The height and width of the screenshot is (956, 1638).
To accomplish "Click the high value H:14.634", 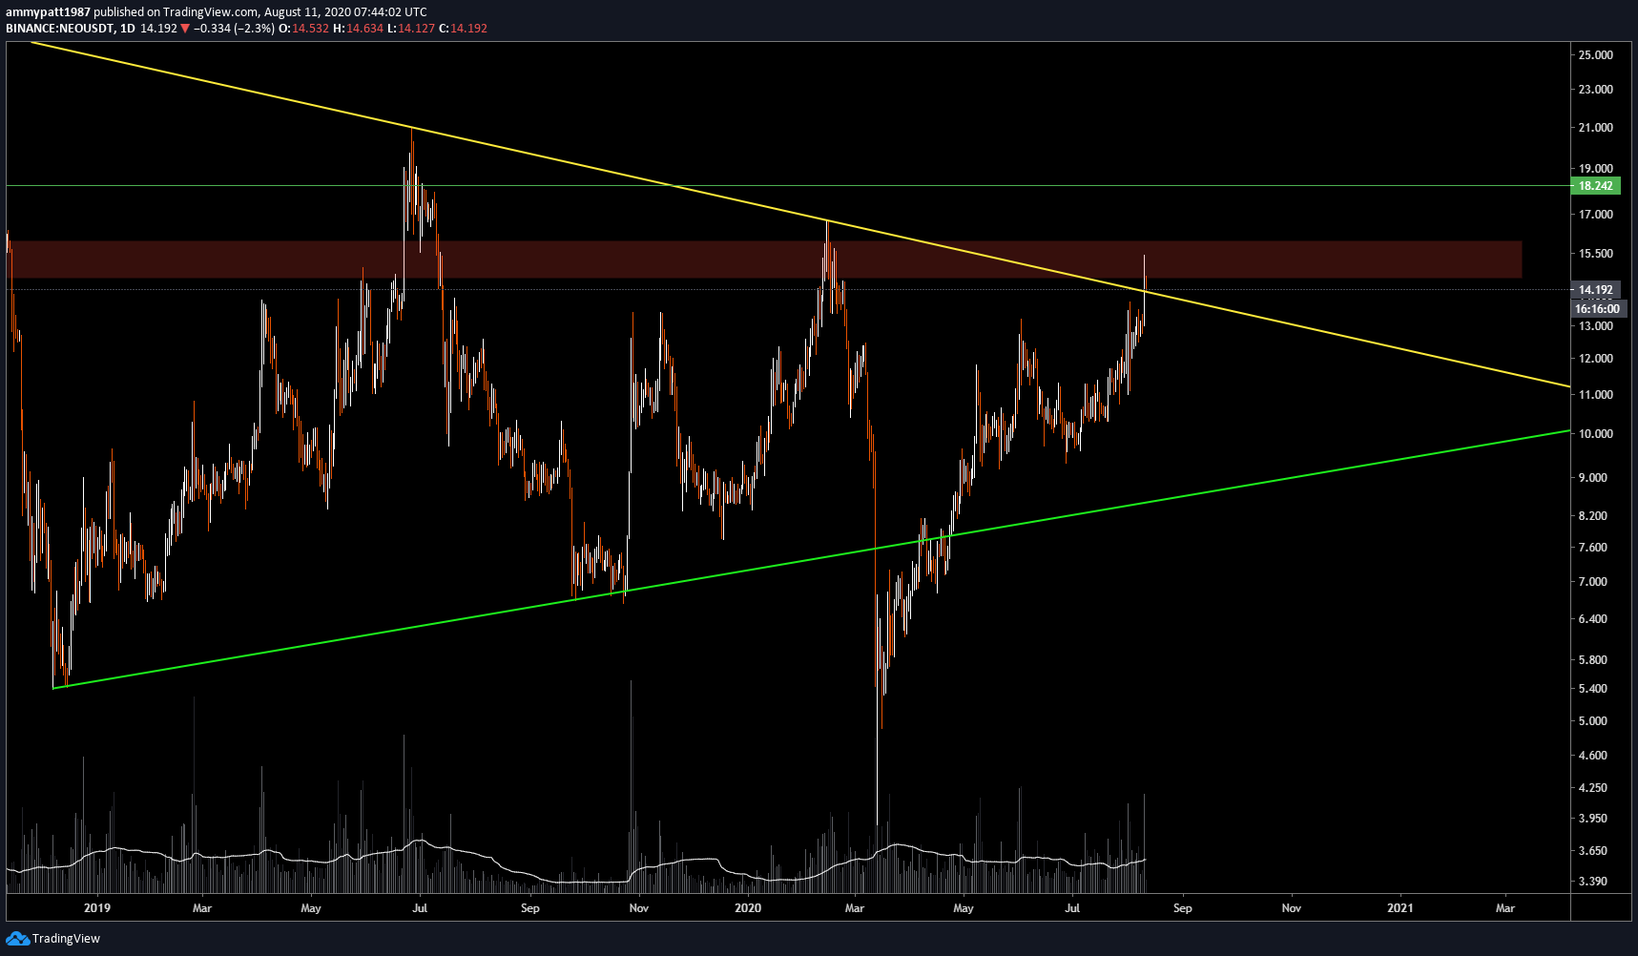I will pos(358,29).
